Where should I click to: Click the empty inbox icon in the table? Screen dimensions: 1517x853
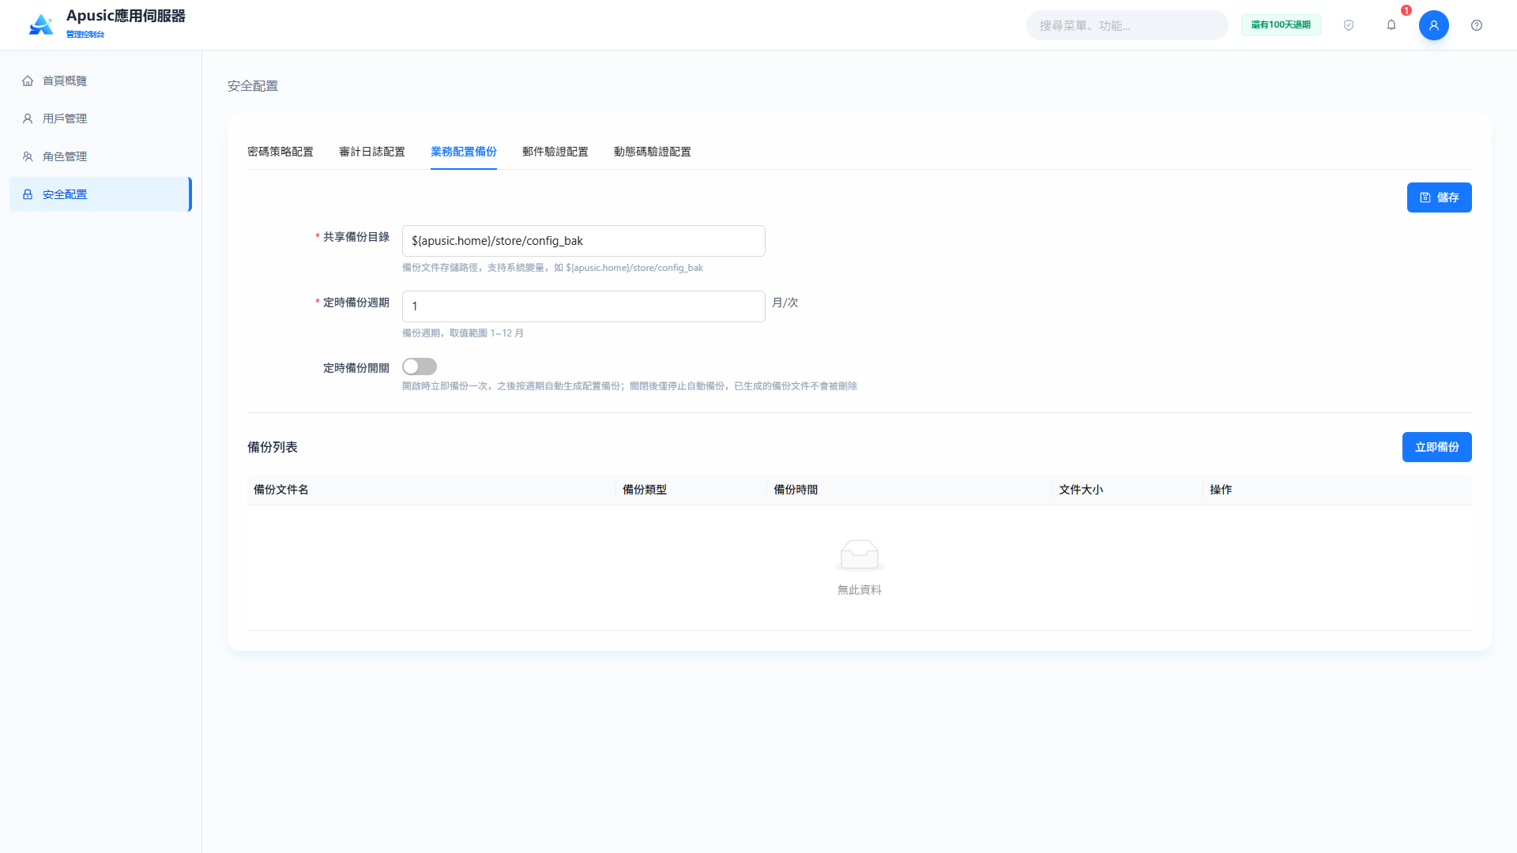pos(860,555)
